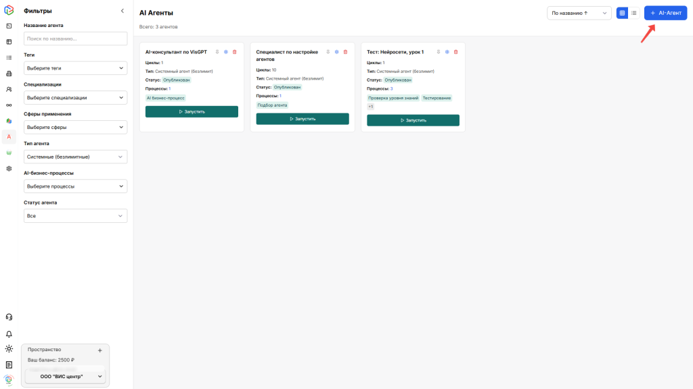
Task: Switch to grid view layout
Action: (x=622, y=13)
